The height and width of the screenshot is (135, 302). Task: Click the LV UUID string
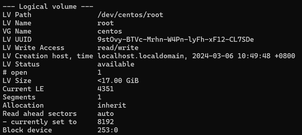pos(176,40)
